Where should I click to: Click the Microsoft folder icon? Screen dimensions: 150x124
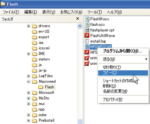click(34, 93)
